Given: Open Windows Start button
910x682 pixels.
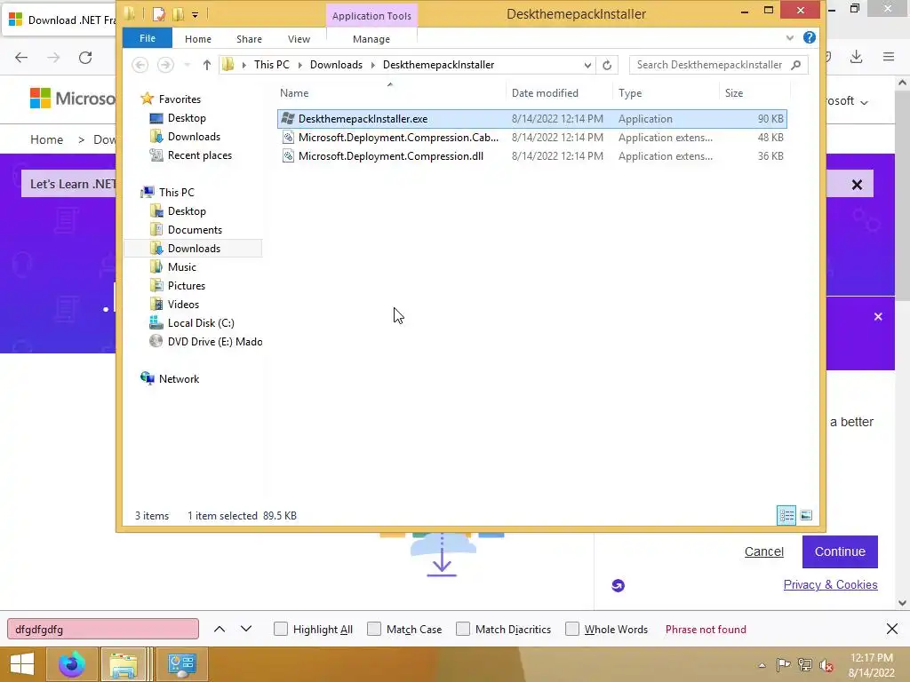Looking at the screenshot, I should pos(22,664).
